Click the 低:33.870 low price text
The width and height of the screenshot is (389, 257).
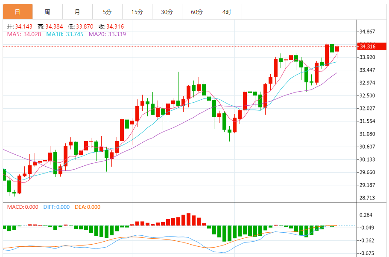coord(81,26)
